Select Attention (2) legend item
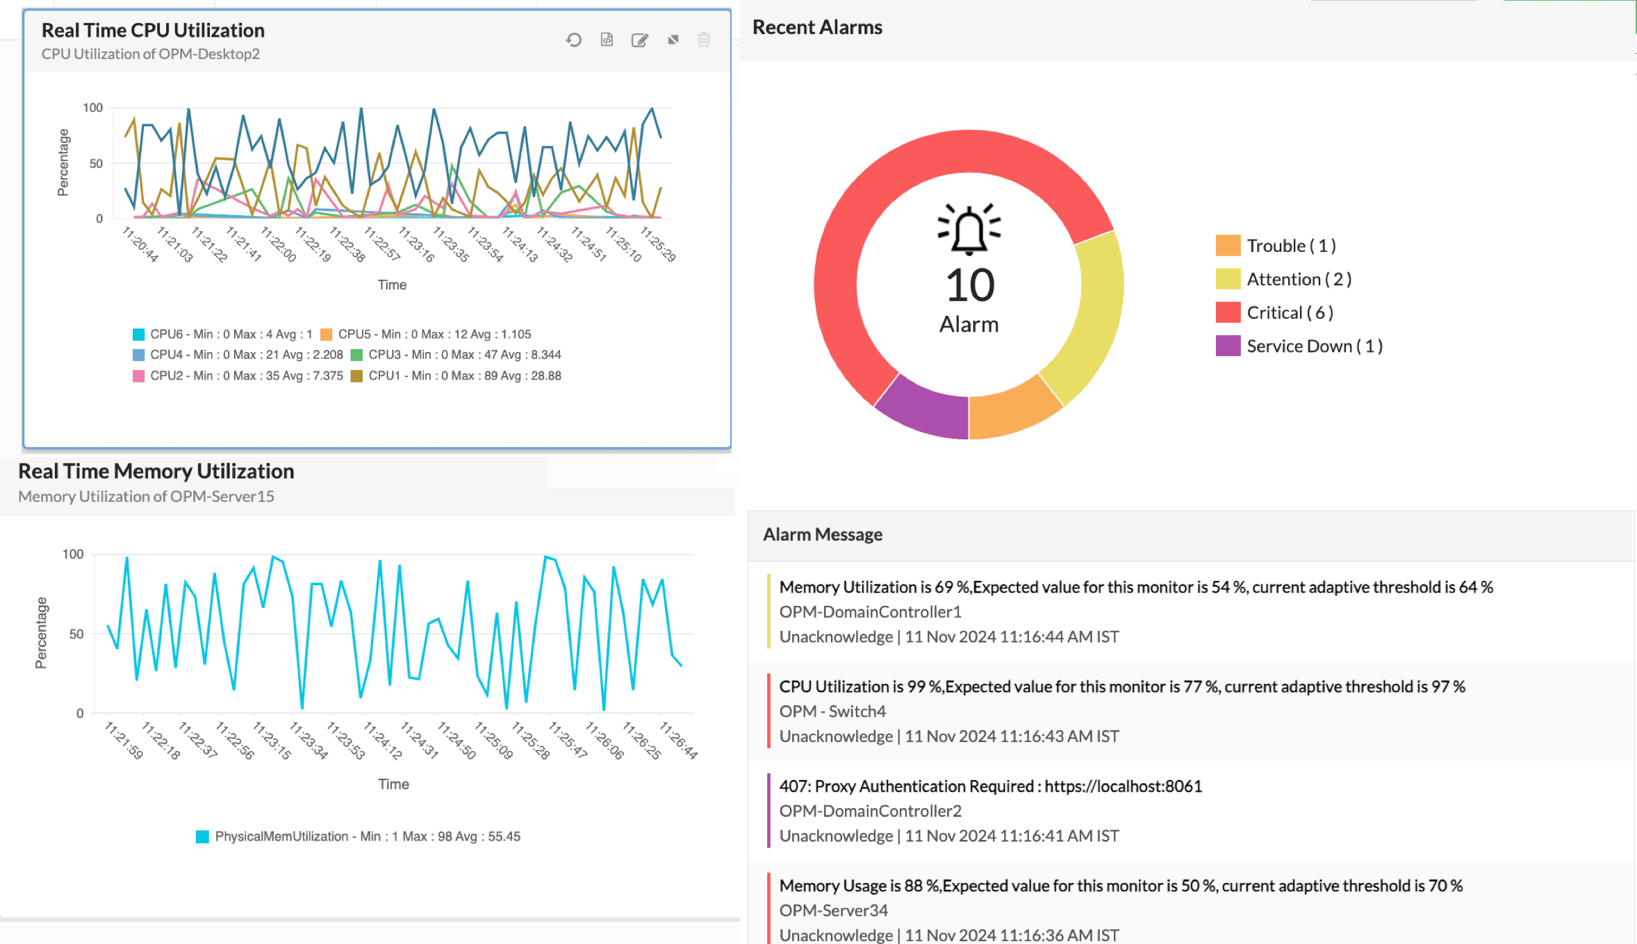Screen dimensions: 1637x944 [x=1298, y=280]
